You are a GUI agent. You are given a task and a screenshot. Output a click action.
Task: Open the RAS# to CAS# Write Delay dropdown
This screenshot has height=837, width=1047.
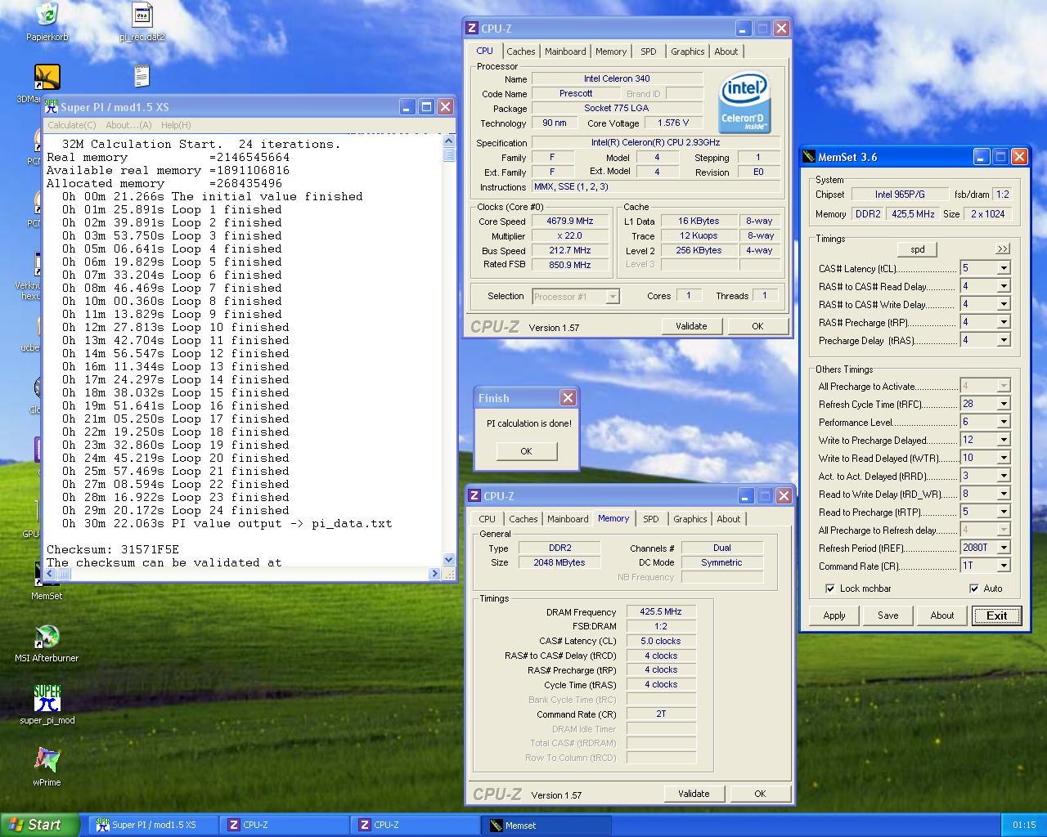[x=1004, y=304]
